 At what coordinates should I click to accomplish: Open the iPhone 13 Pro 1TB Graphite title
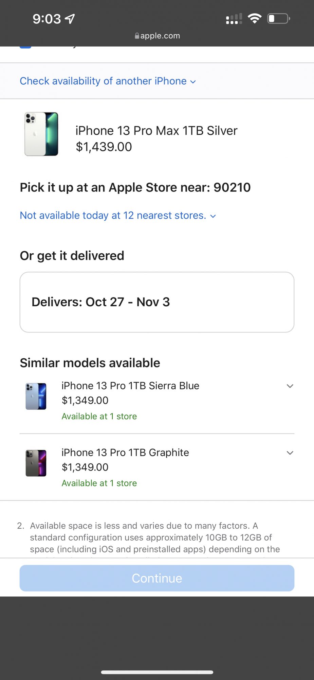[125, 453]
